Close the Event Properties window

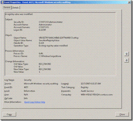point(129,2)
